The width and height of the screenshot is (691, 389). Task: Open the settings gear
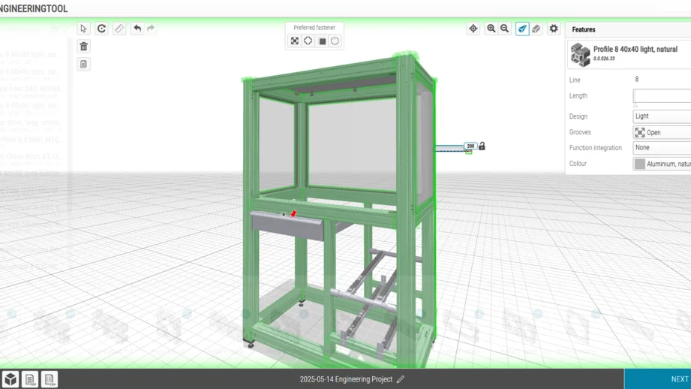point(554,29)
